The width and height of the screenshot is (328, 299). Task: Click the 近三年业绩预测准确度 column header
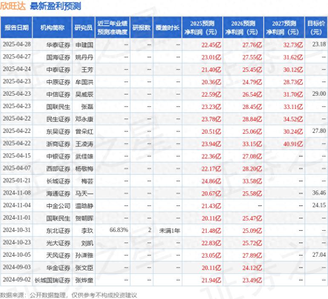pos(112,27)
